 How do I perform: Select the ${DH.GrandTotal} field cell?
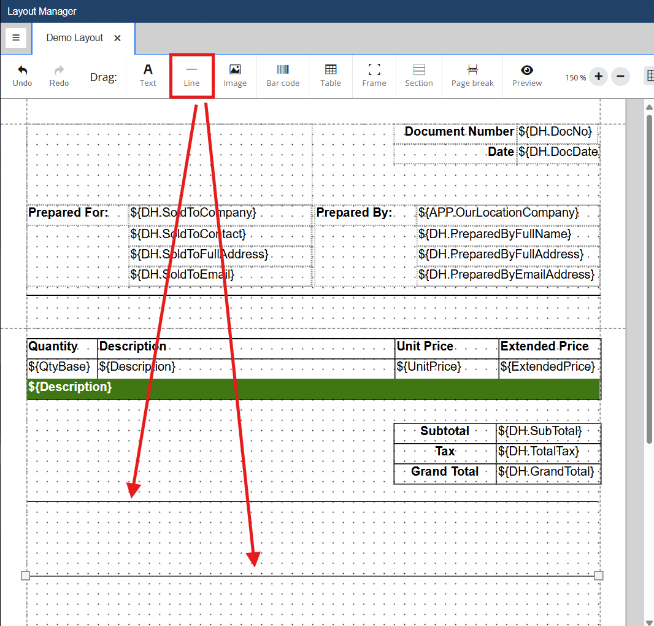pyautogui.click(x=547, y=472)
